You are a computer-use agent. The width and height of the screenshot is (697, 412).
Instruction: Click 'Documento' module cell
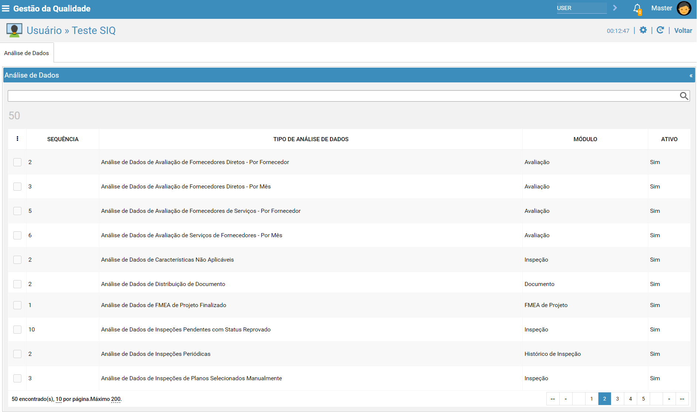[539, 284]
